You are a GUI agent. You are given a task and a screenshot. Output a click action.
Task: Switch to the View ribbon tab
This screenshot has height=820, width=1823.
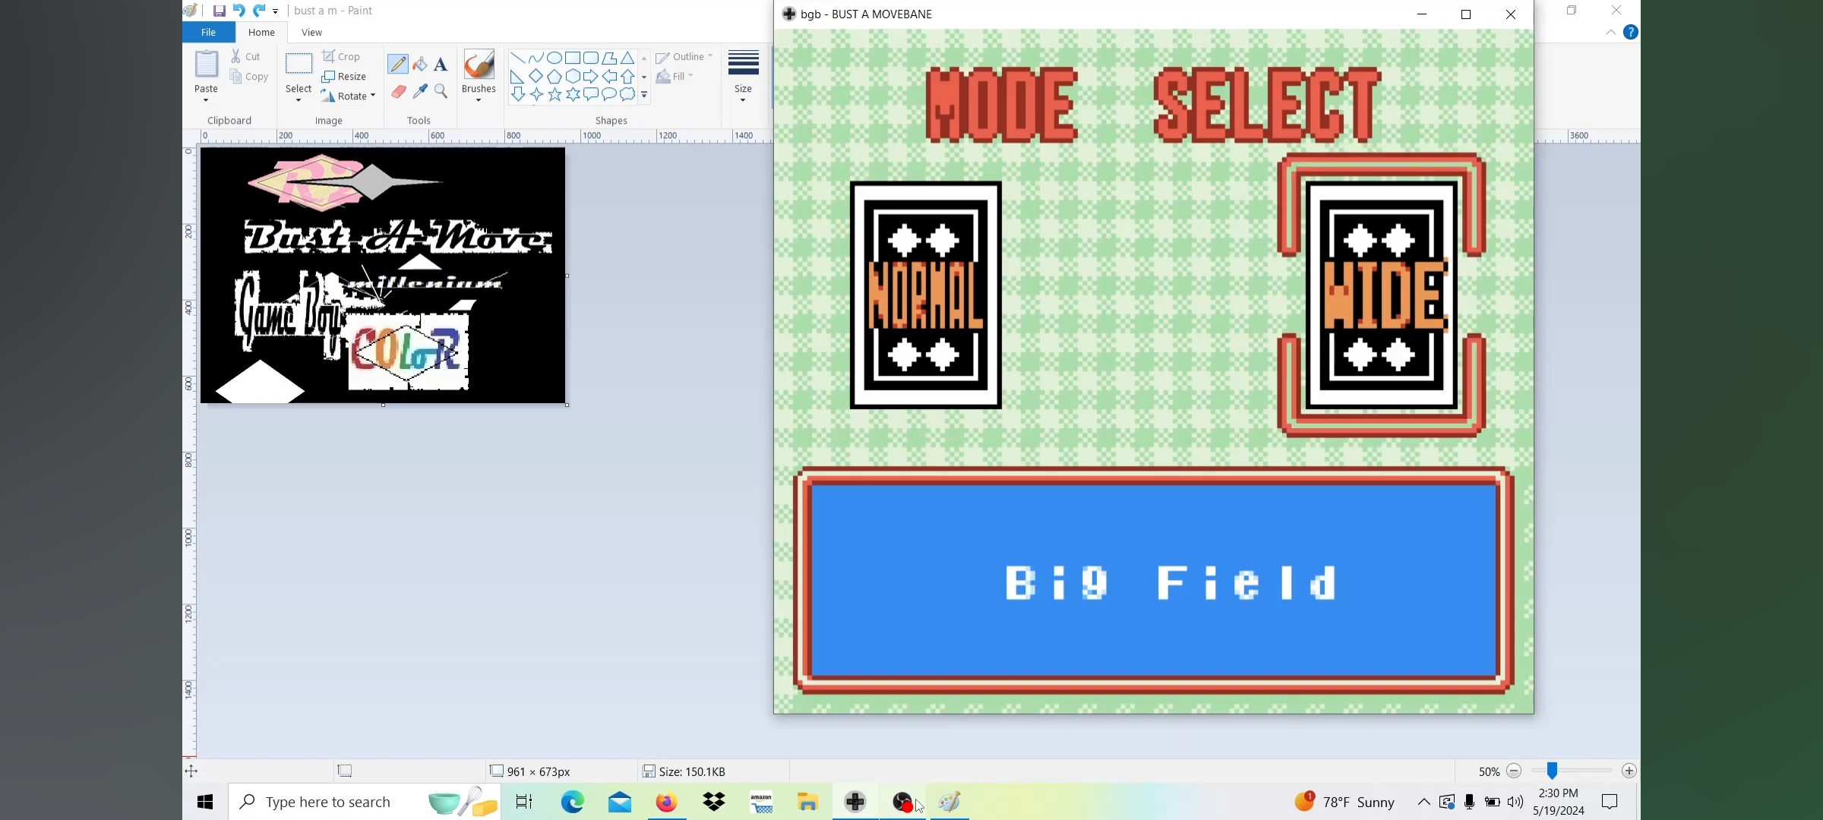pyautogui.click(x=311, y=33)
